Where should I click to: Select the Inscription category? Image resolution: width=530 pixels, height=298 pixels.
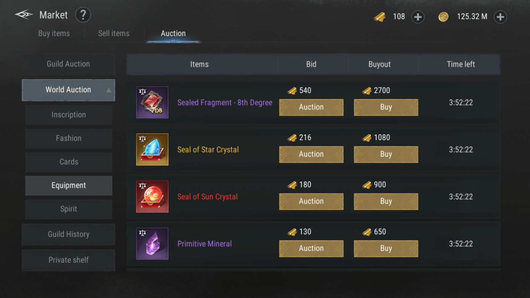tap(69, 115)
